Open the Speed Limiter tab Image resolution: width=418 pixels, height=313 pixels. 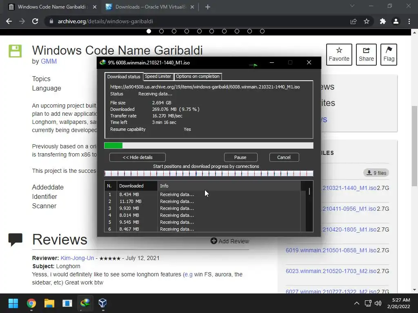tap(158, 76)
